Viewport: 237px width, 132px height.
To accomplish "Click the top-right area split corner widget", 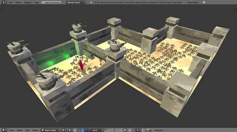I will (236, 10).
